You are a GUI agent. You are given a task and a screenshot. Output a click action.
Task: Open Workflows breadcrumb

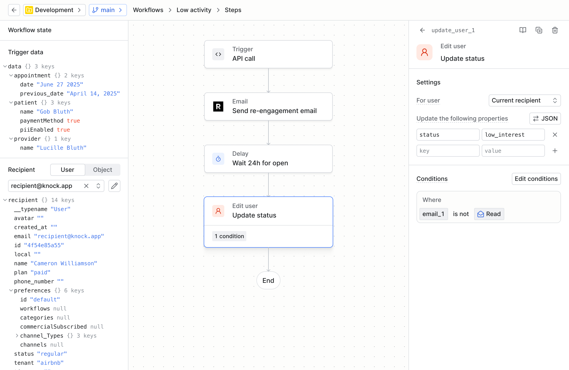point(148,10)
